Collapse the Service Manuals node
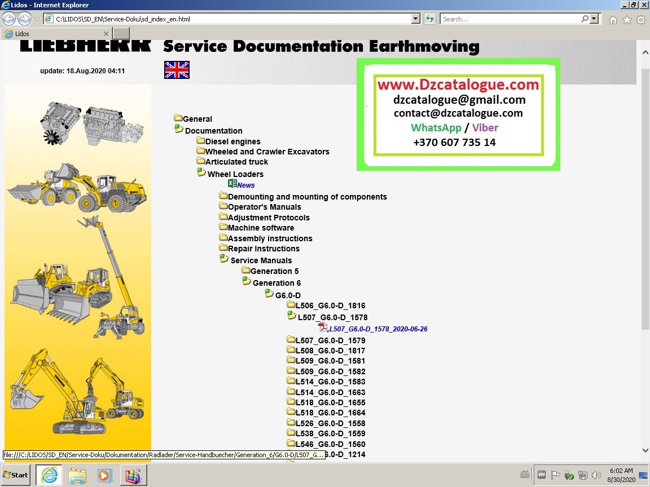650x487 pixels. [x=224, y=258]
